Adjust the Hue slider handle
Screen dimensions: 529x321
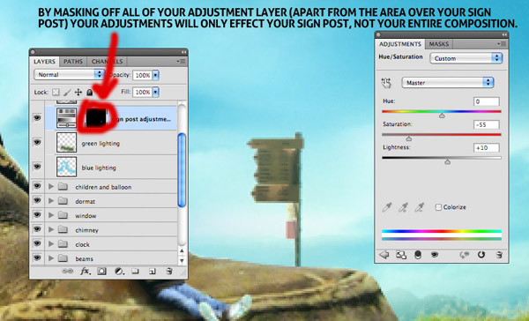442,116
